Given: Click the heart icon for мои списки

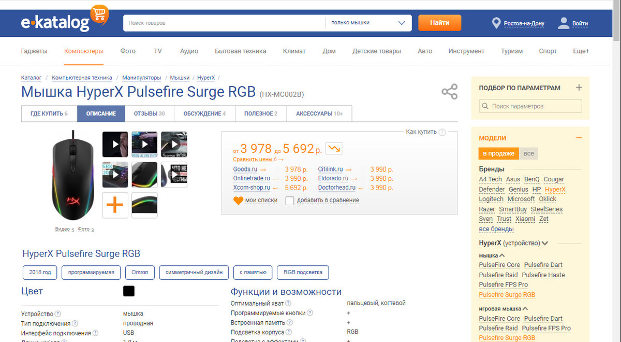Looking at the screenshot, I should 238,201.
